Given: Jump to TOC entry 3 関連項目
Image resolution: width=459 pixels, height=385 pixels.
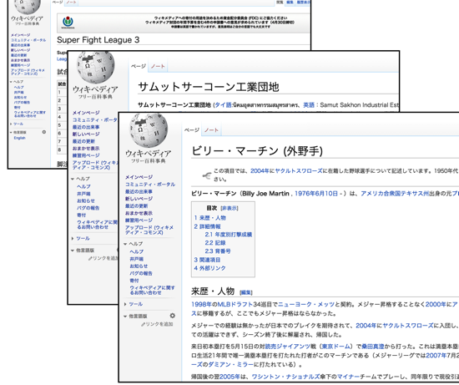Looking at the screenshot, I should pyautogui.click(x=207, y=260).
